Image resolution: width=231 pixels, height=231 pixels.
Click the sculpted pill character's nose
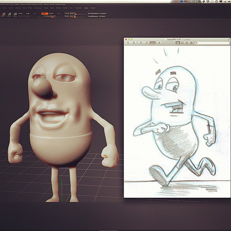43,88
